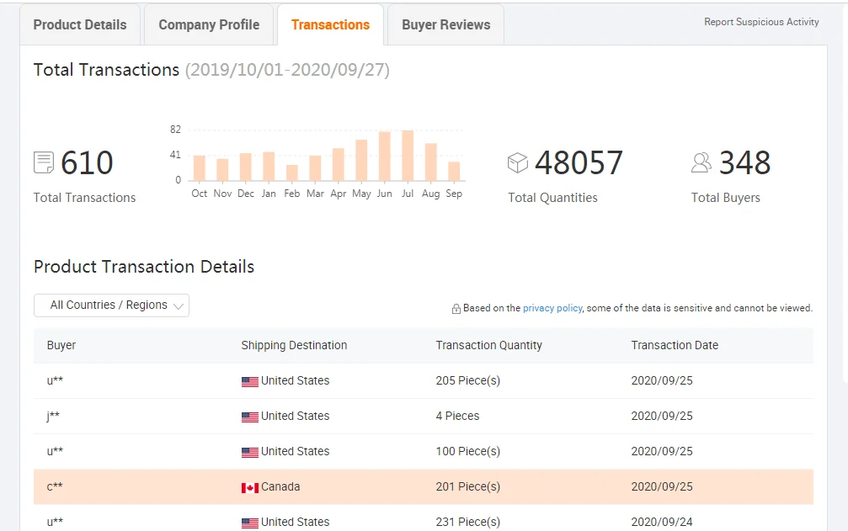The height and width of the screenshot is (531, 848).
Task: Click US flag in 100 Piece(s) row
Action: (x=250, y=452)
